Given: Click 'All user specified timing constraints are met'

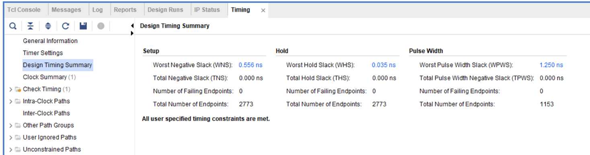Looking at the screenshot, I should (x=206, y=119).
